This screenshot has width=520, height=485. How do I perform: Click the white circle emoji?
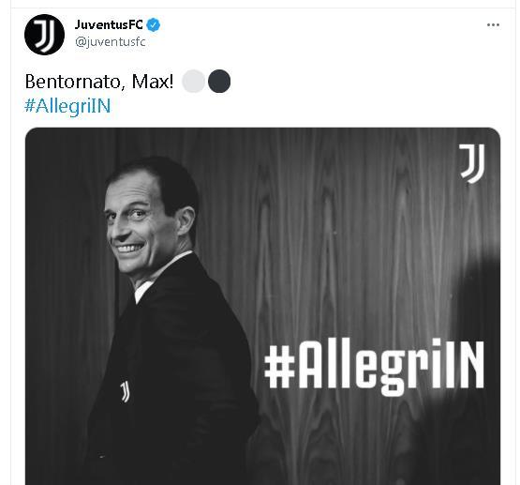(193, 82)
